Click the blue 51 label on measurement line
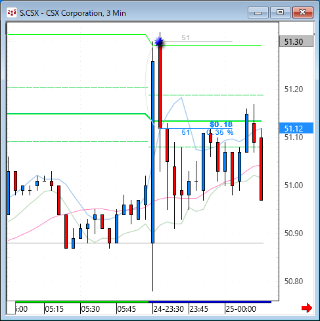The image size is (320, 321). (x=185, y=132)
